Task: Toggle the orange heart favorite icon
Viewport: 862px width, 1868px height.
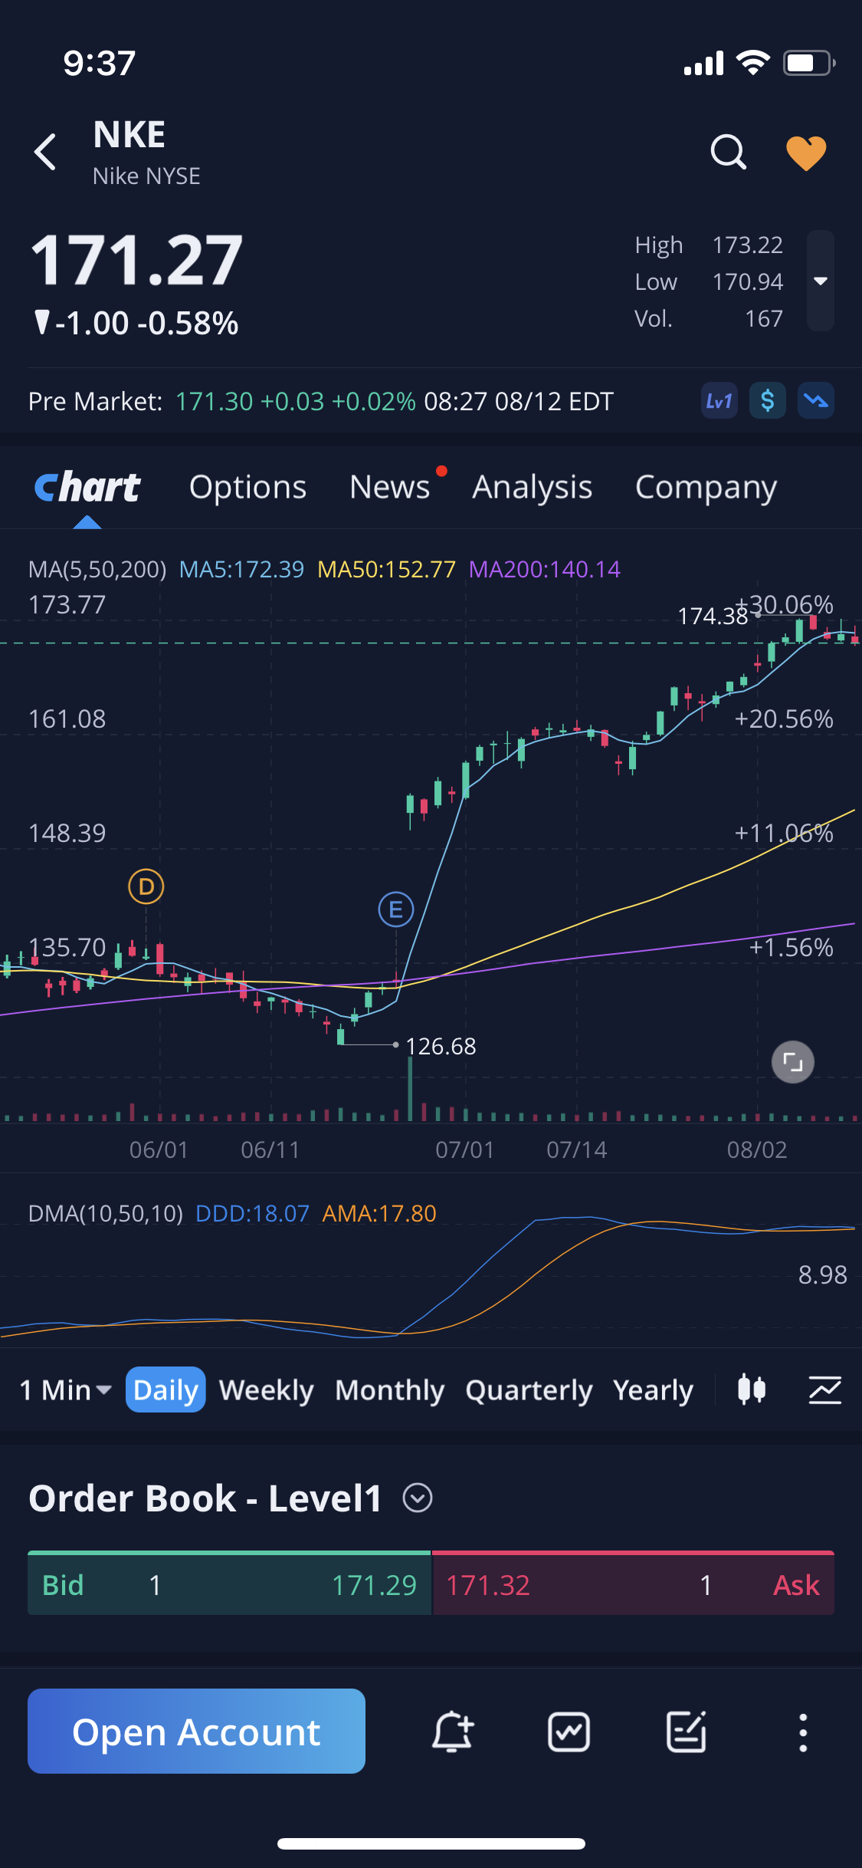Action: tap(806, 153)
